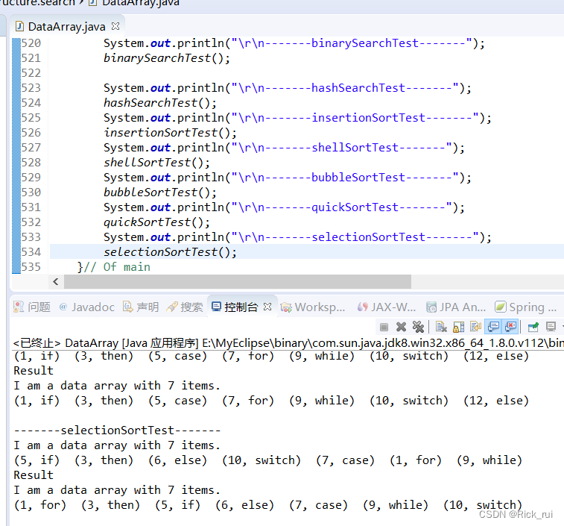Switch to the JAX-WS tab
Image resolution: width=564 pixels, height=526 pixels.
coord(387,307)
